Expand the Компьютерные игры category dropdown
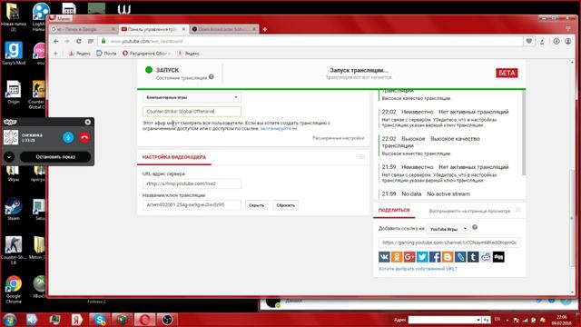581x327 pixels. click(192, 97)
